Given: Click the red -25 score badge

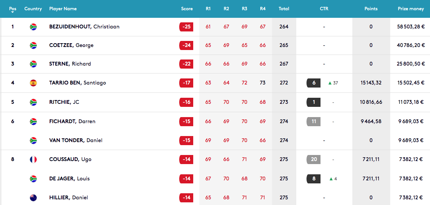Looking at the screenshot, I should pyautogui.click(x=186, y=27).
